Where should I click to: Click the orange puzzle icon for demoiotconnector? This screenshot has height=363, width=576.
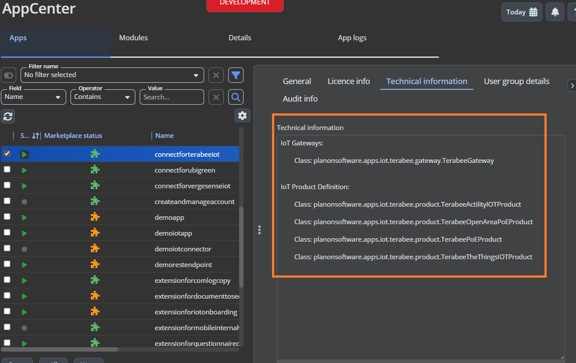tap(95, 248)
